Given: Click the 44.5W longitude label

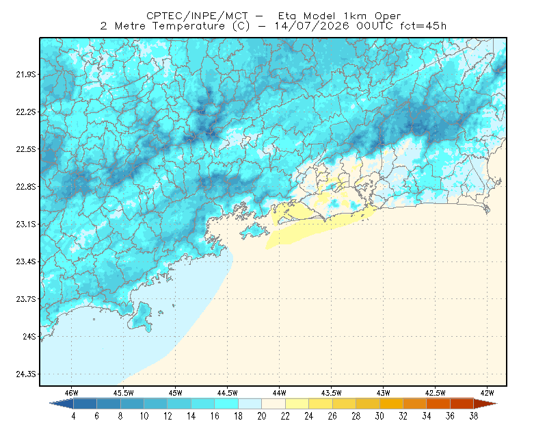Looking at the screenshot, I should coord(228,393).
